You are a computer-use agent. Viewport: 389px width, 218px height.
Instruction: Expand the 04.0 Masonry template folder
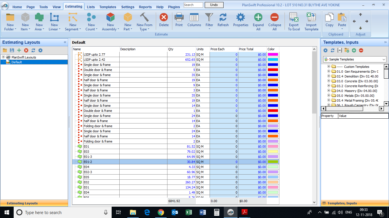[329, 91]
